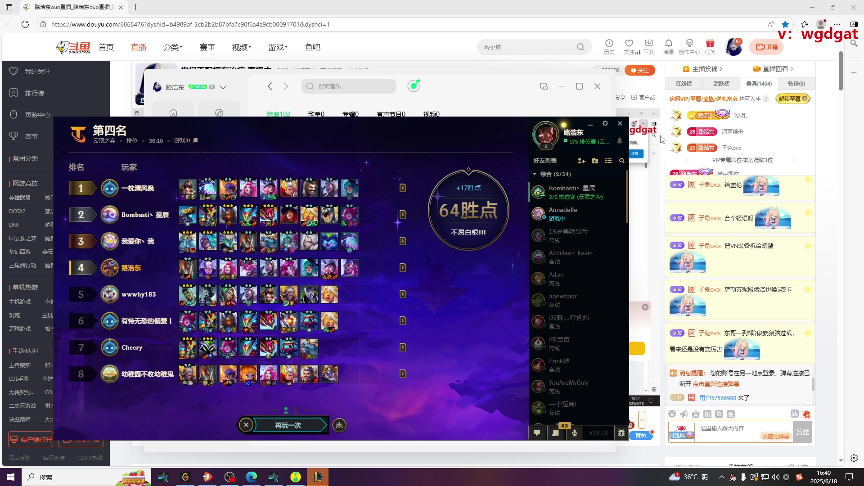Click the bug report icon in the client footer
This screenshot has height=486, width=864.
coord(621,433)
